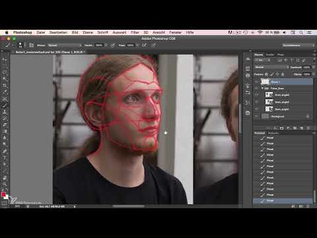Select the Type tool
The width and height of the screenshot is (317, 238).
5,158
